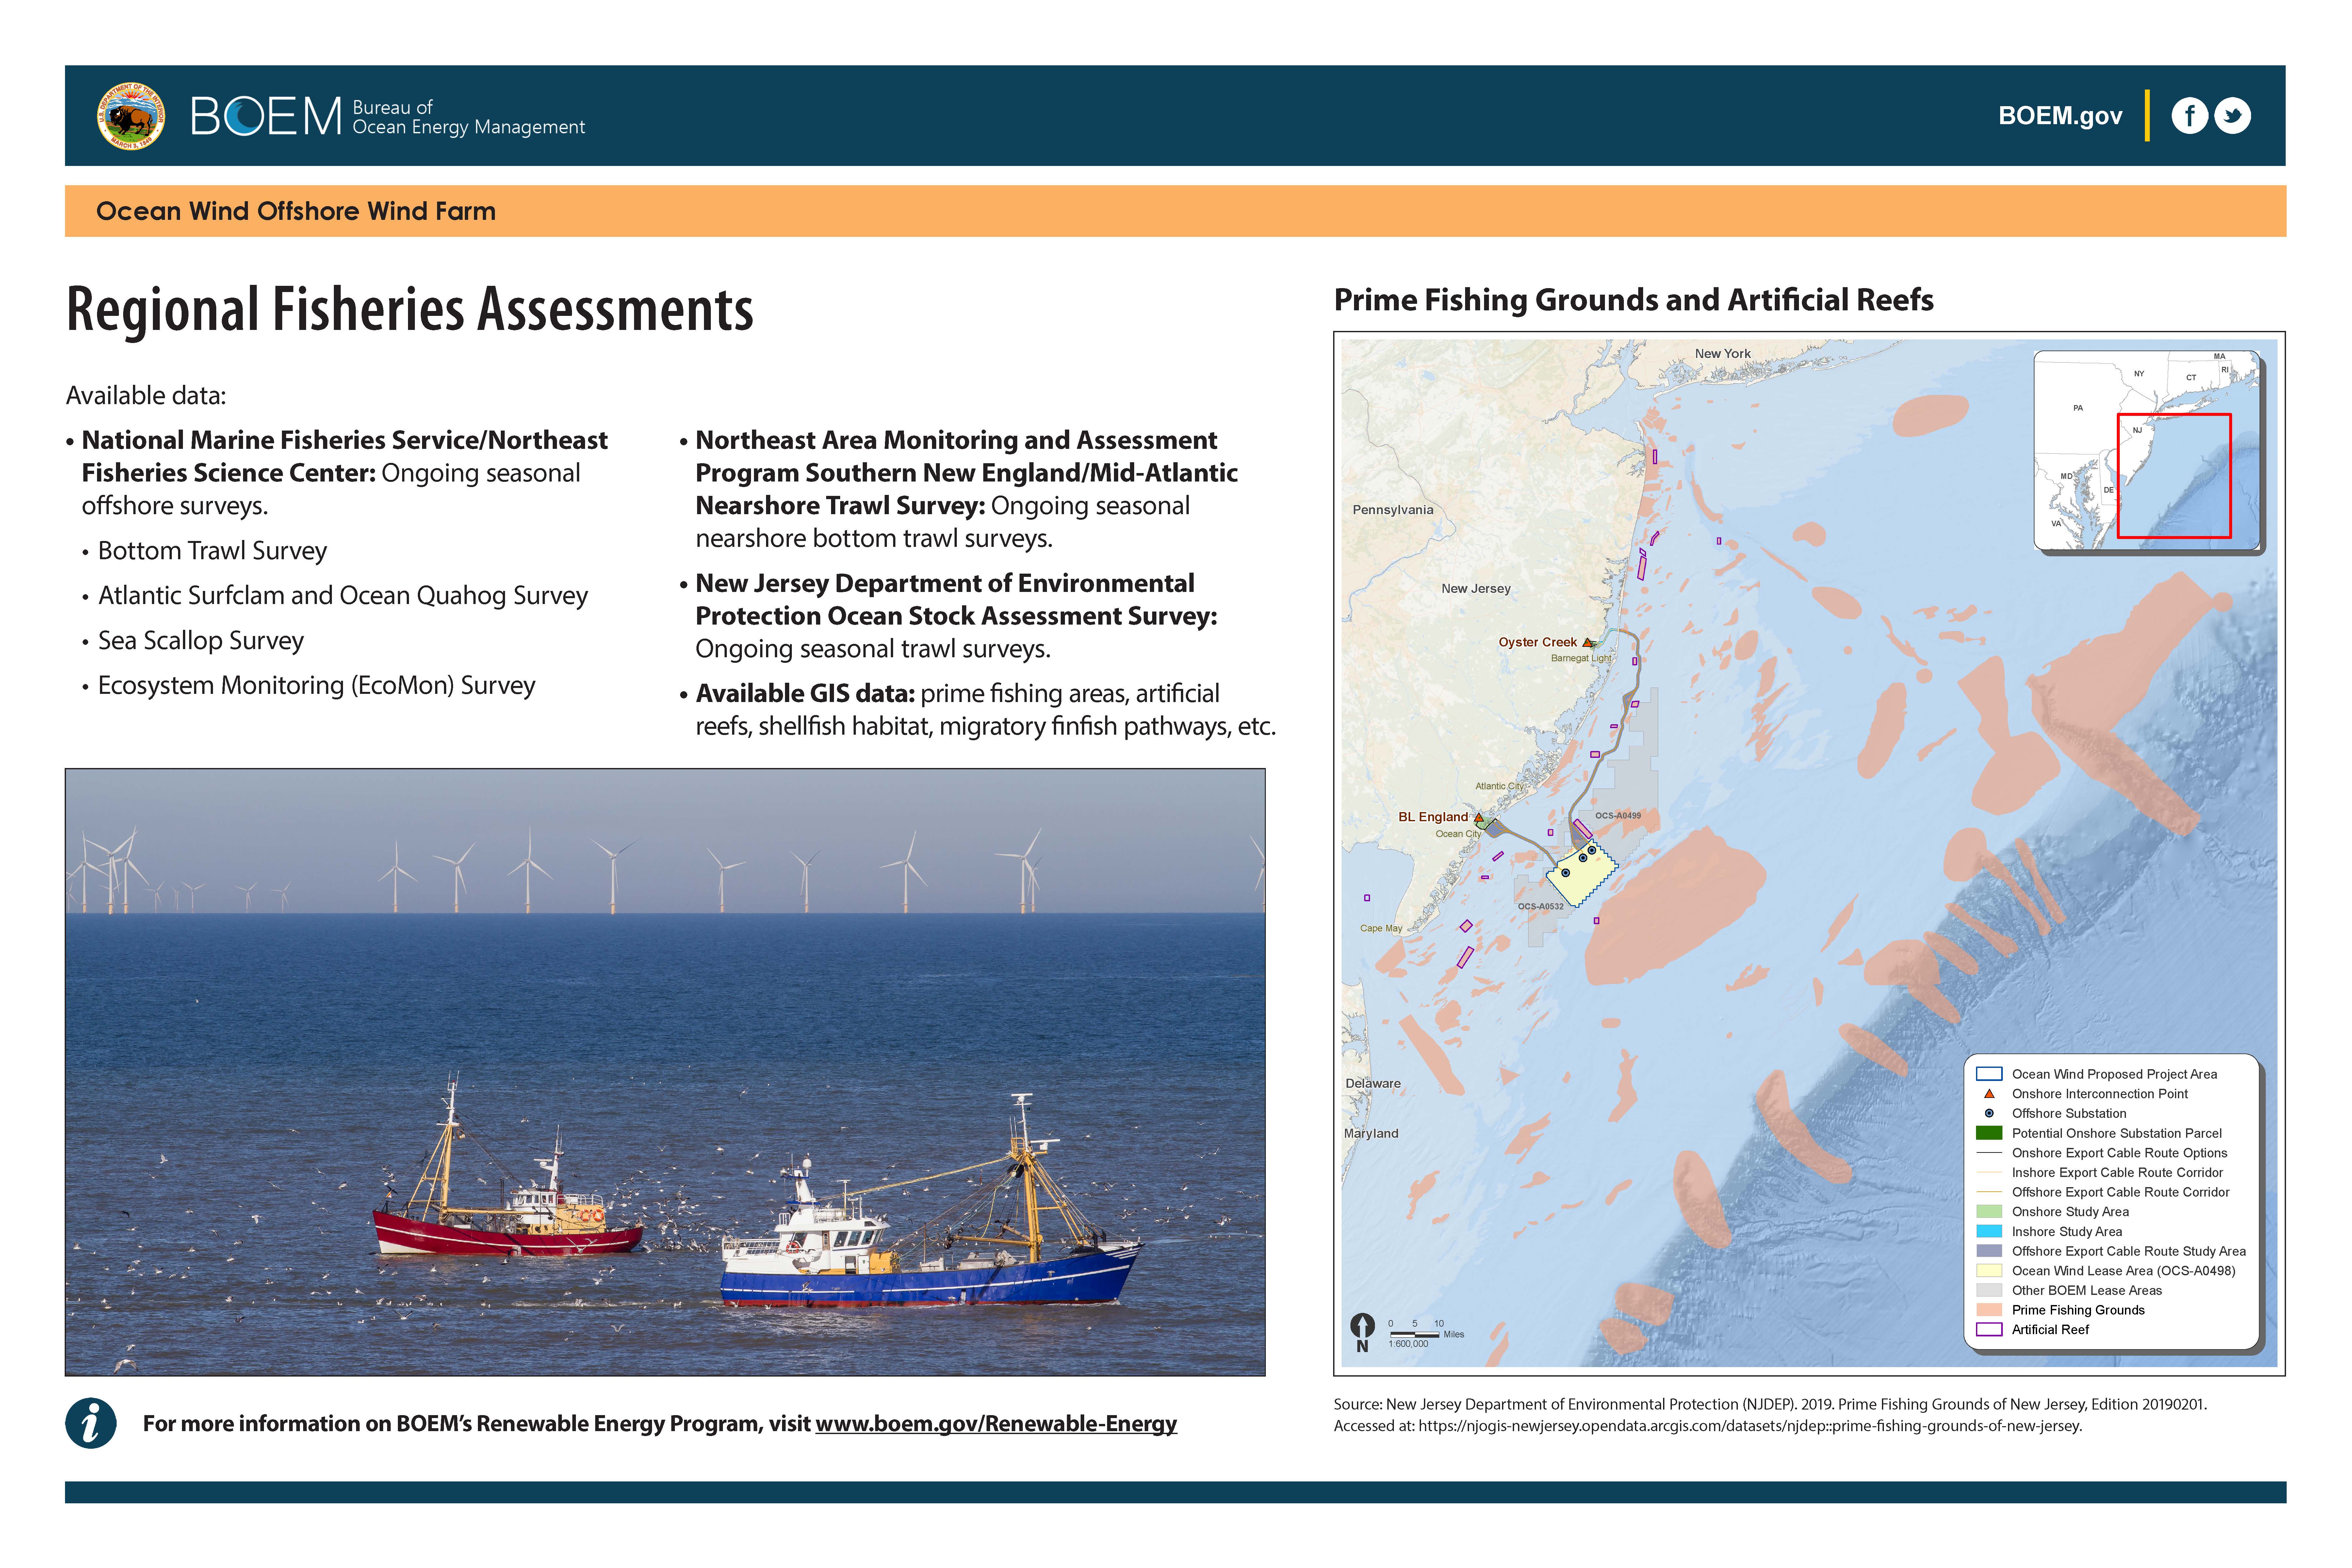Screen dimensions: 2352x1568
Task: Click the inset locator map
Action: (2147, 450)
